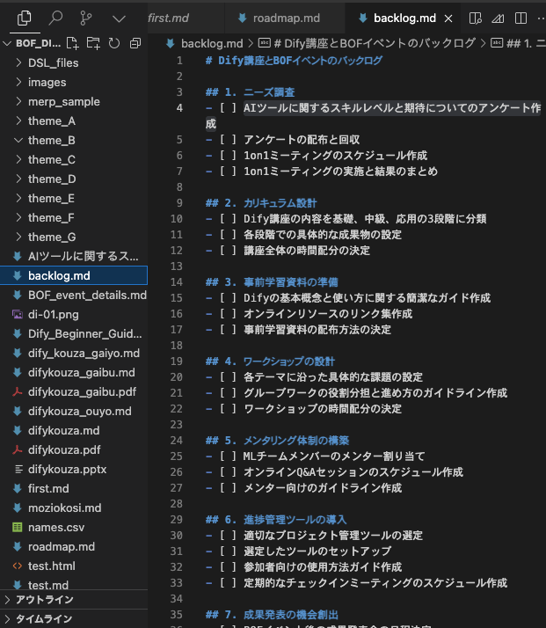Switch to the first.md tab
546x628 pixels.
tap(168, 18)
